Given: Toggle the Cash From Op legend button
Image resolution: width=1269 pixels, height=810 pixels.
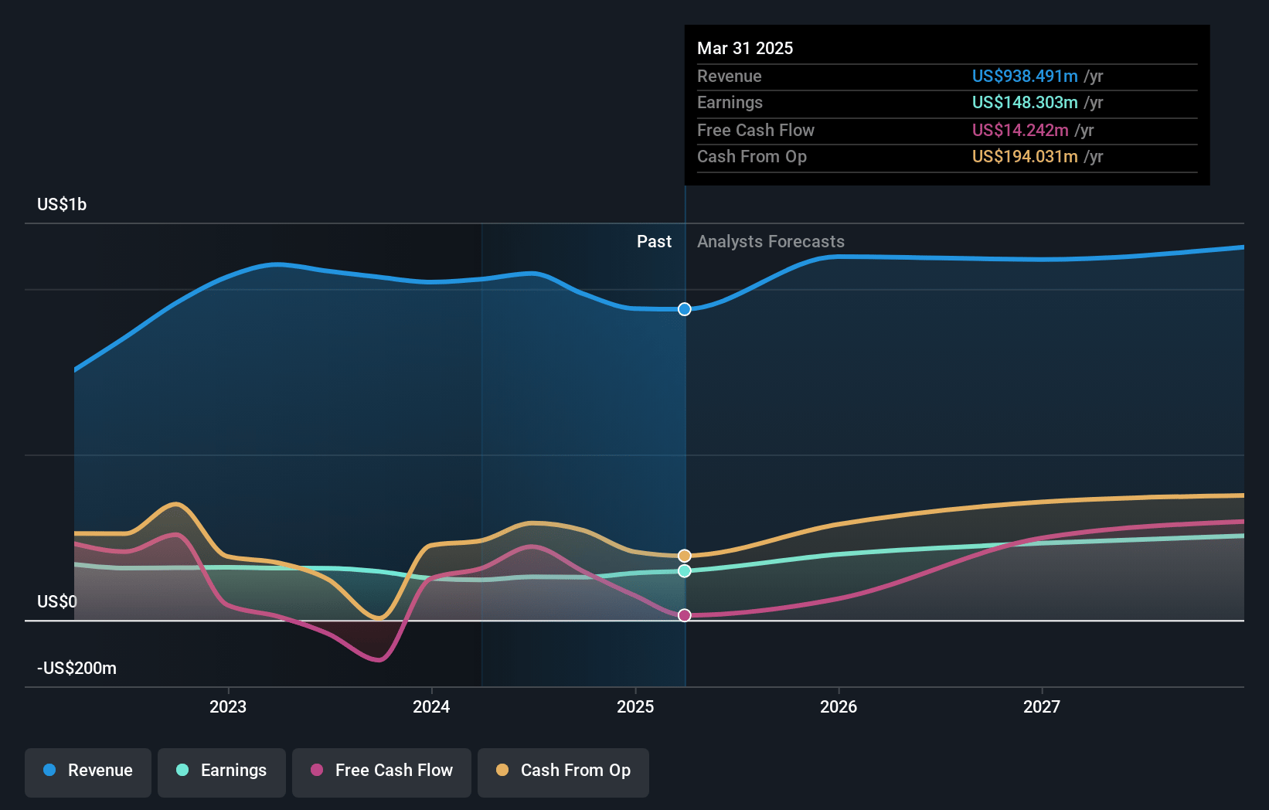Looking at the screenshot, I should tap(563, 772).
